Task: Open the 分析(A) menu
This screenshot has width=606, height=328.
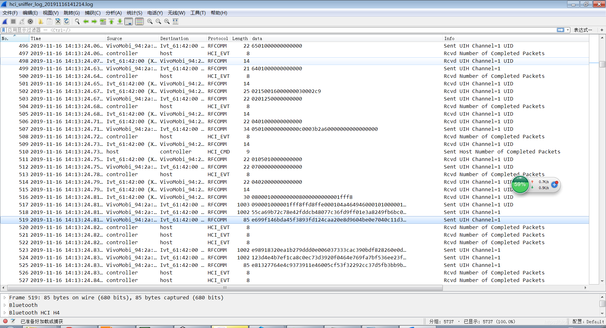Action: 114,13
